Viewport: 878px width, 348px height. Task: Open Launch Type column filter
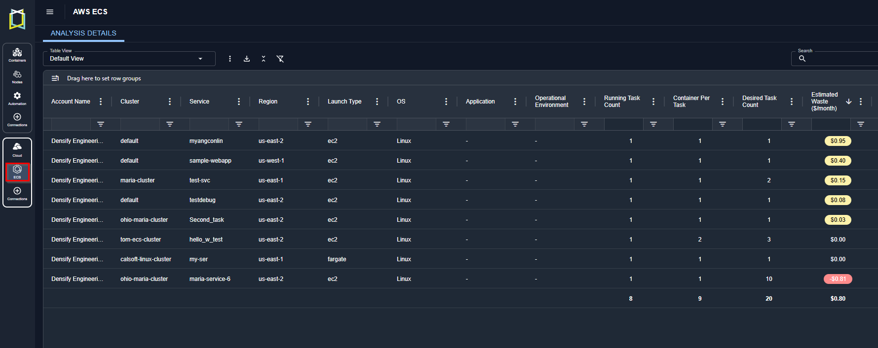point(377,124)
